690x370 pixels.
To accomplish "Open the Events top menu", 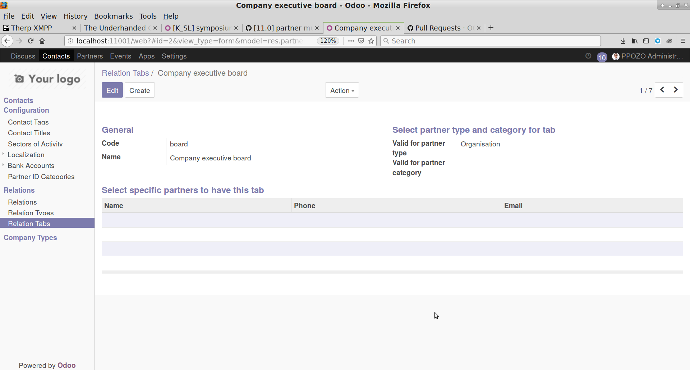I will (120, 56).
